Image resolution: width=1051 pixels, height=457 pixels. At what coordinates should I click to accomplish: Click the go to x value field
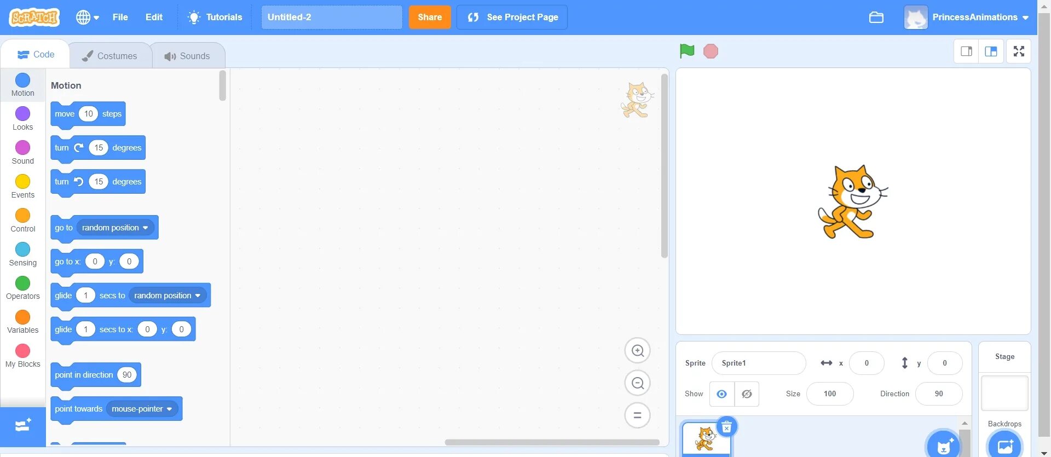pos(95,262)
